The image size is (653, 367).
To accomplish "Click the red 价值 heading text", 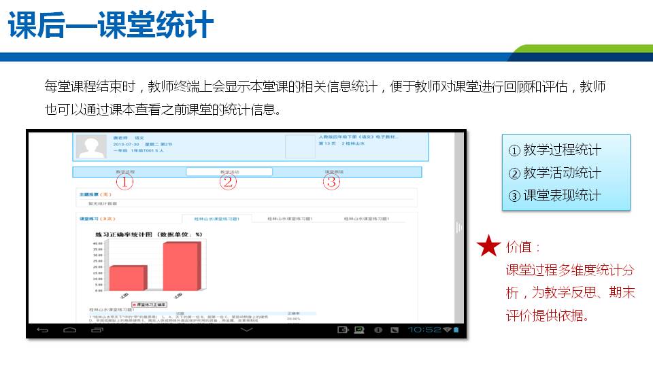I will (523, 247).
